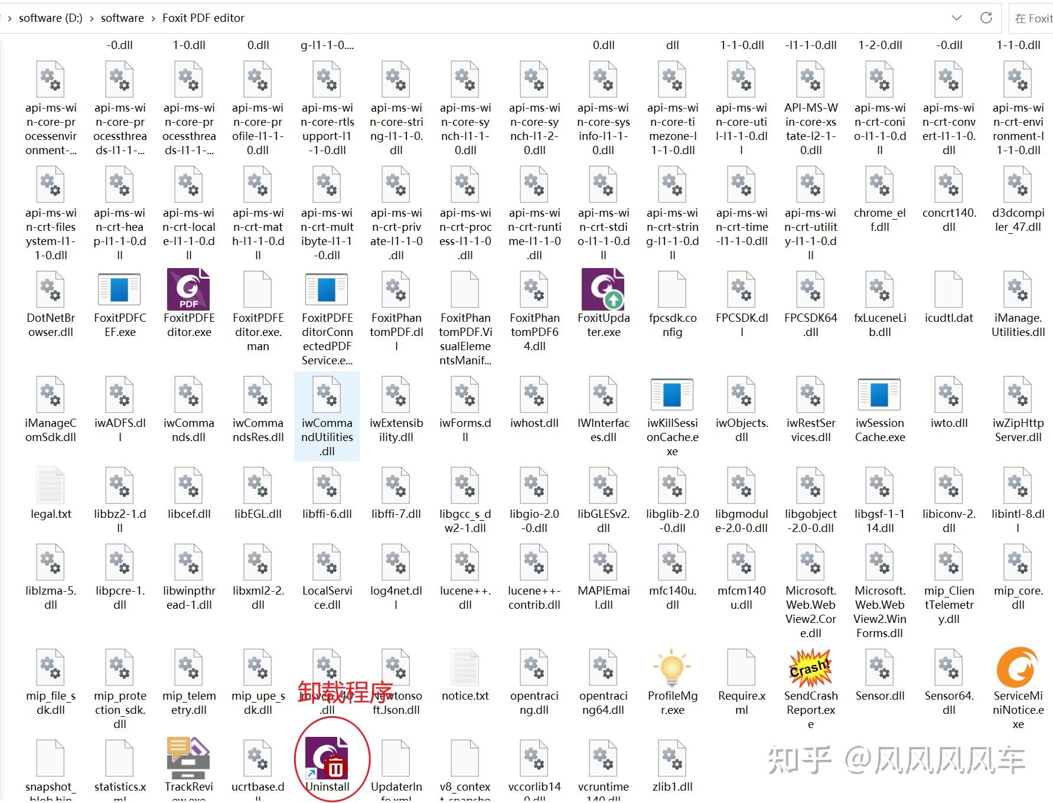1053x803 pixels.
Task: Select the Uninstall shortcut icon
Action: [x=327, y=758]
